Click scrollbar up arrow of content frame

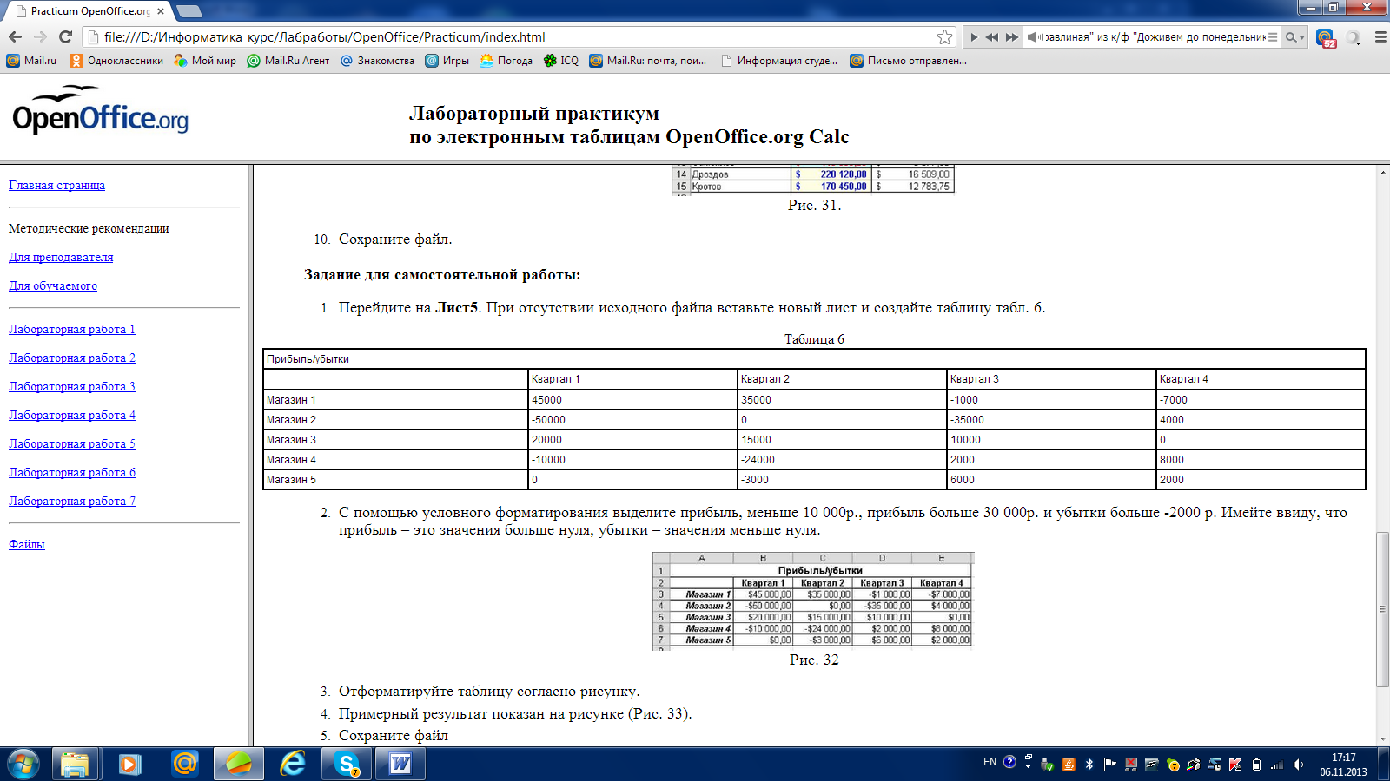[x=1382, y=173]
